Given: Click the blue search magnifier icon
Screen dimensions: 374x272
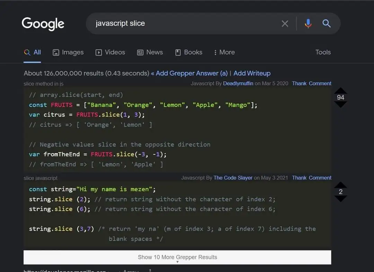Looking at the screenshot, I should coord(326,24).
